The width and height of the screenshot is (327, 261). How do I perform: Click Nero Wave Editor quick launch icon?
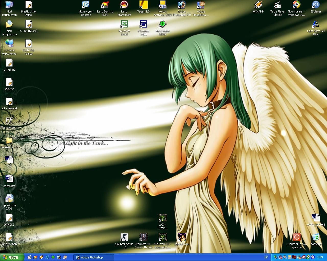tap(53, 257)
